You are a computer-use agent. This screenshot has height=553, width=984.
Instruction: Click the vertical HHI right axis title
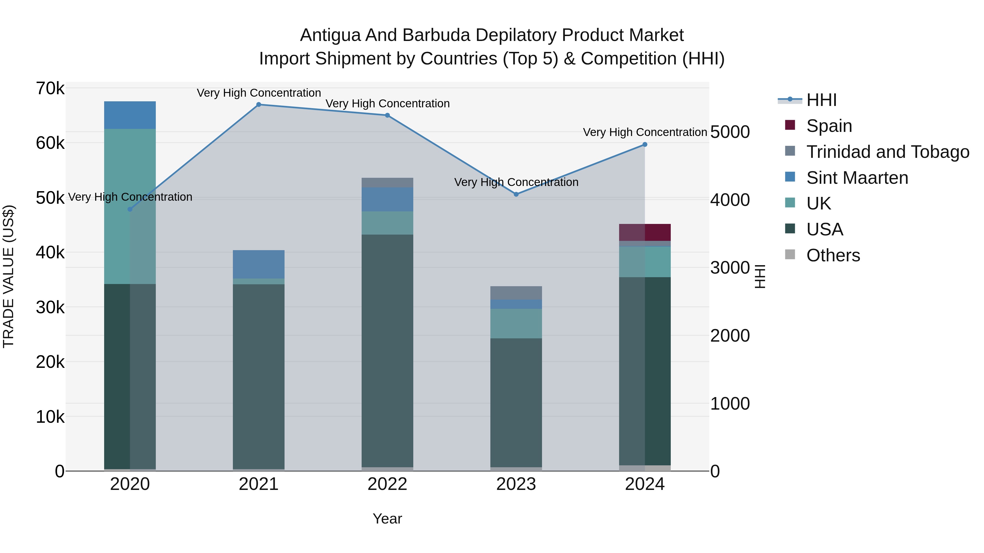[x=760, y=276]
